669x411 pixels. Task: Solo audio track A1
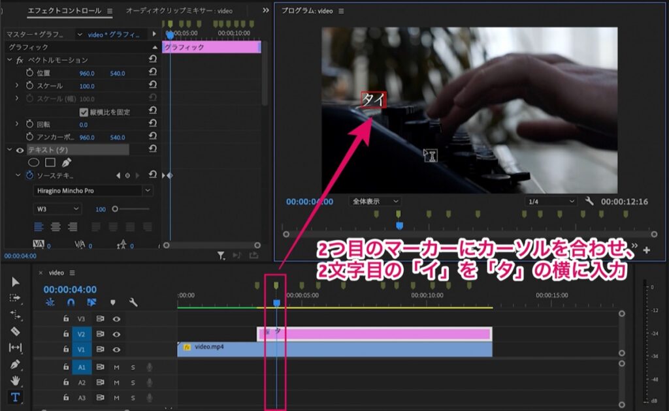(133, 367)
